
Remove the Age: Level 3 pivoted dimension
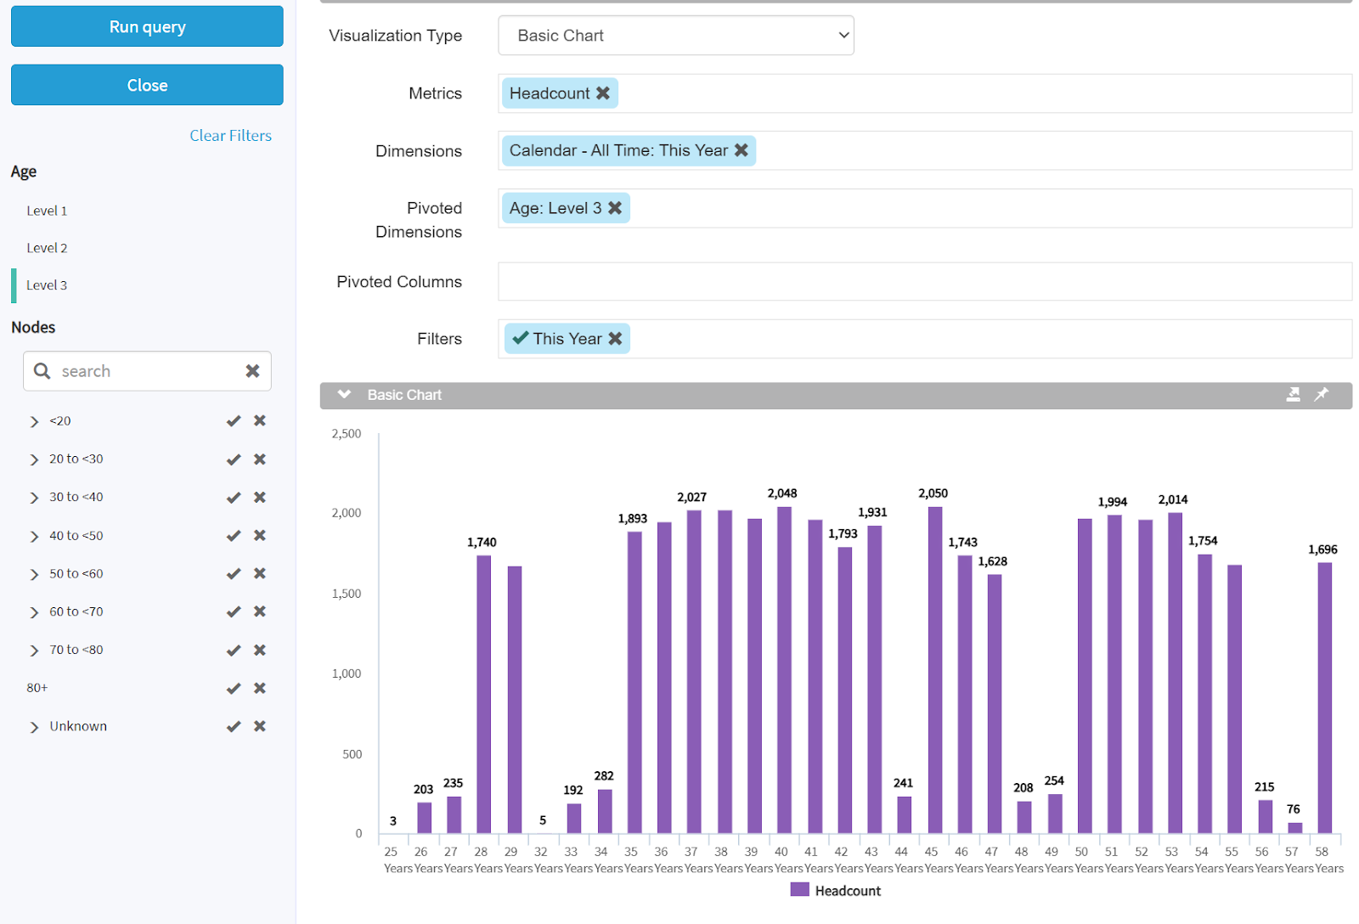click(615, 208)
